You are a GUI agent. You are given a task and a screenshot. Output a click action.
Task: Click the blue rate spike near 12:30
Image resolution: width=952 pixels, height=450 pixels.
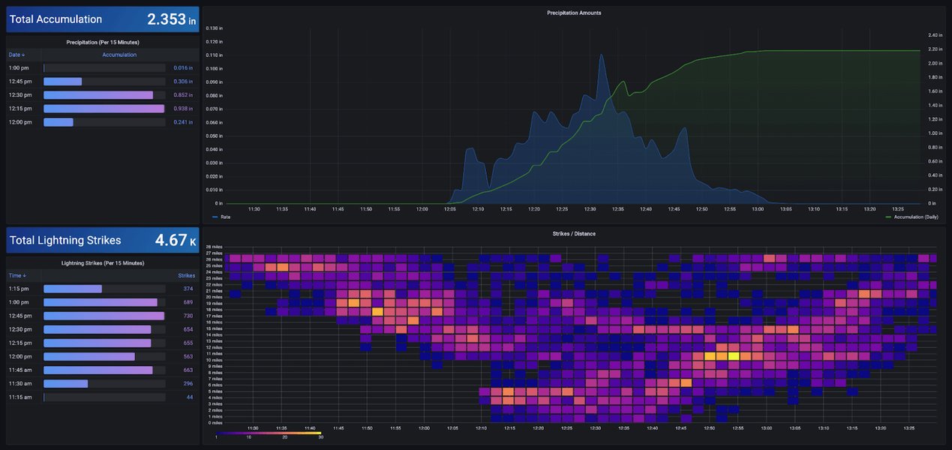[600, 56]
